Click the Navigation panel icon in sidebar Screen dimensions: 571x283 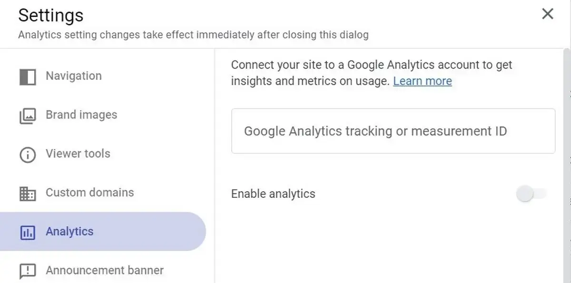tap(28, 77)
